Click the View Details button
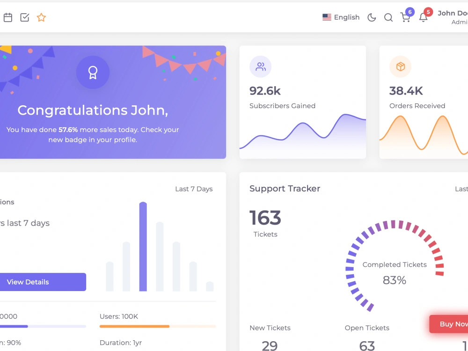 (x=43, y=282)
